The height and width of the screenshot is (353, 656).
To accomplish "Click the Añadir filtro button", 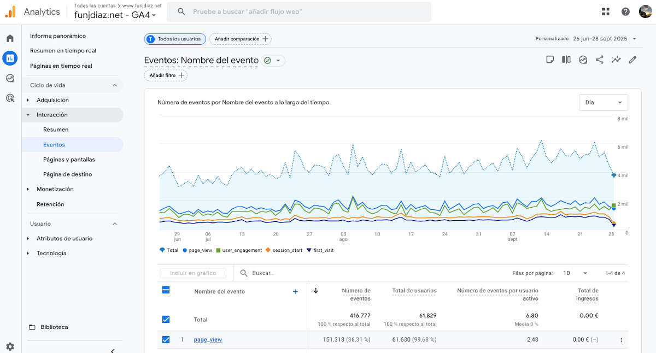I will [x=166, y=75].
